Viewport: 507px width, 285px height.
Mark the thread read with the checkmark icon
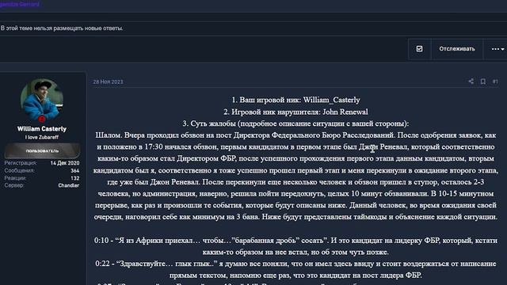tap(419, 49)
